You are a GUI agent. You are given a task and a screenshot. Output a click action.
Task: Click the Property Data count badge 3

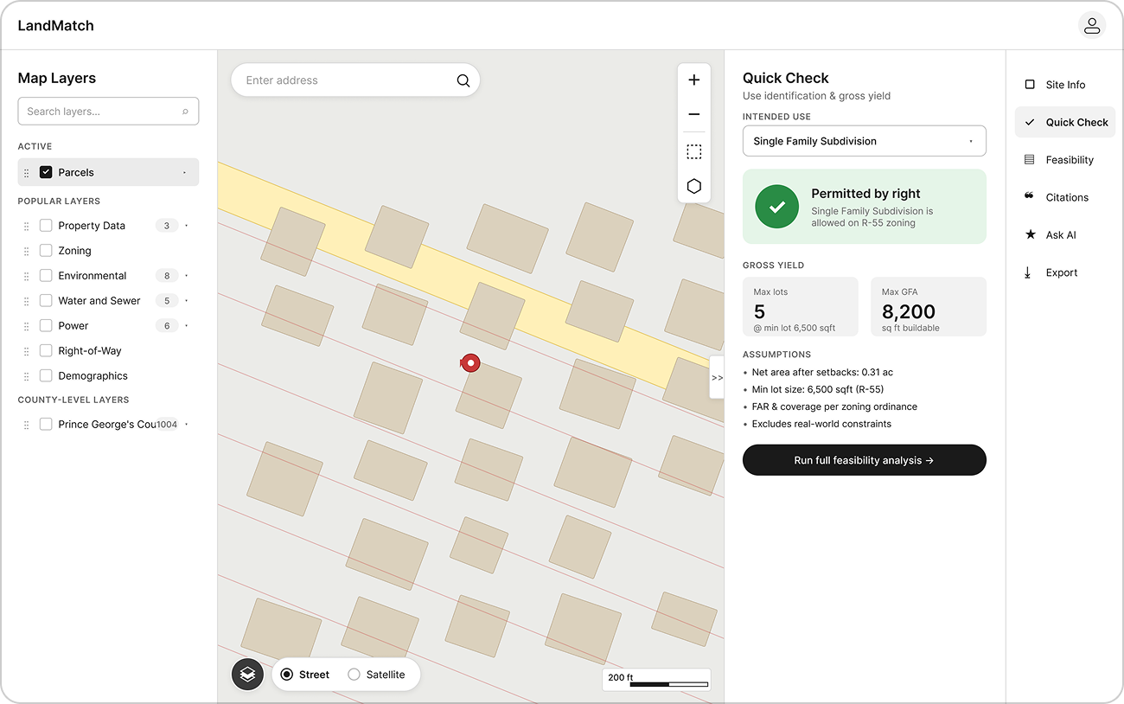[x=167, y=226]
